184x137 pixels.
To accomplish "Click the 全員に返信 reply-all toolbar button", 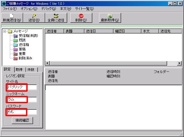I will [x=56, y=18].
